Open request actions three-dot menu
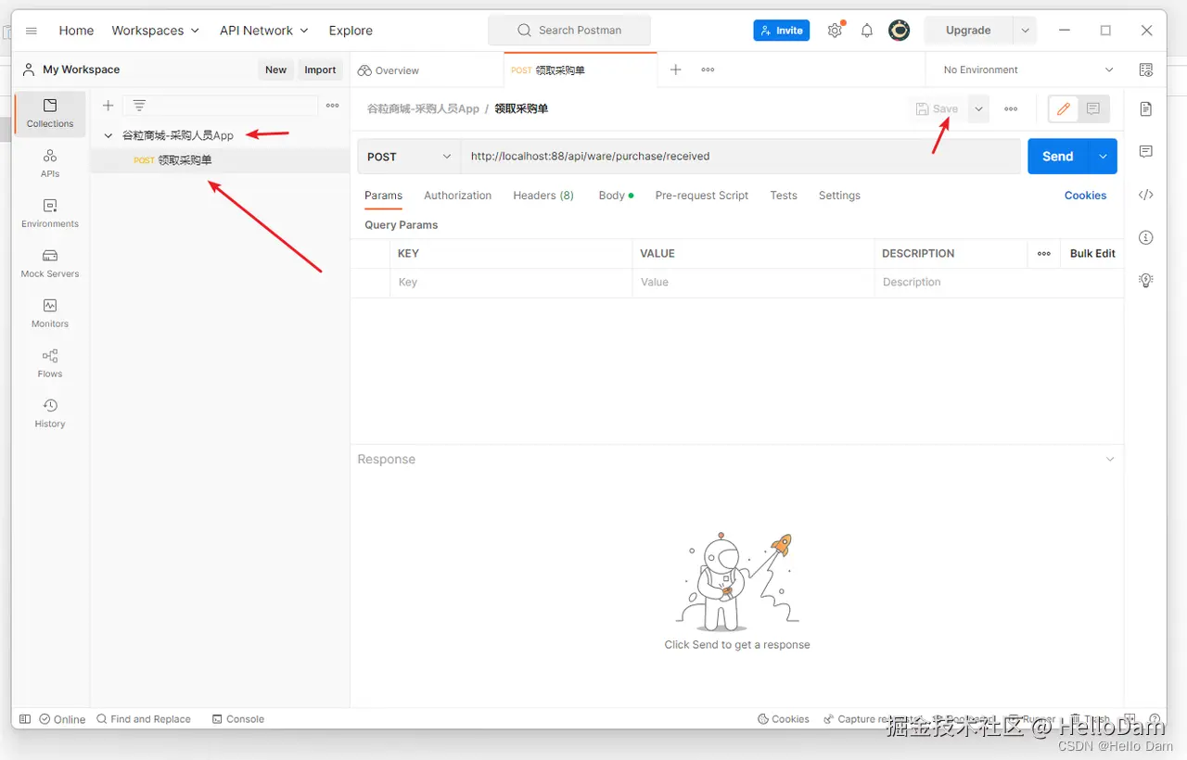 (1011, 108)
